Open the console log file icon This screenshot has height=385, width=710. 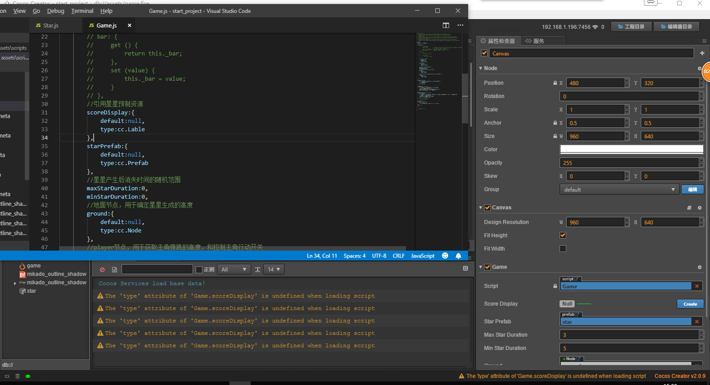click(114, 270)
